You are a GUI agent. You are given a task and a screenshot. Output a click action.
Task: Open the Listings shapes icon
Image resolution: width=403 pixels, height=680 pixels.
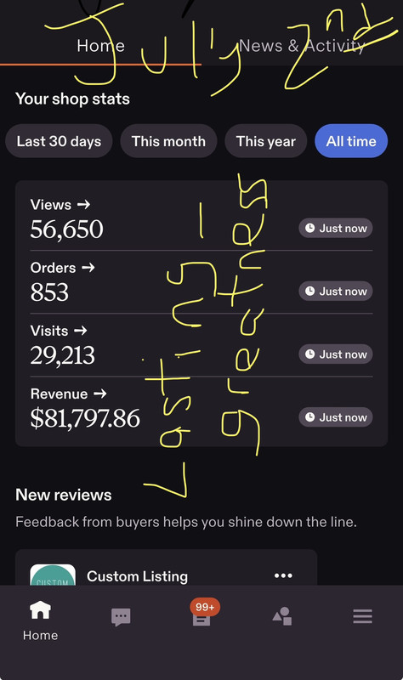(282, 616)
